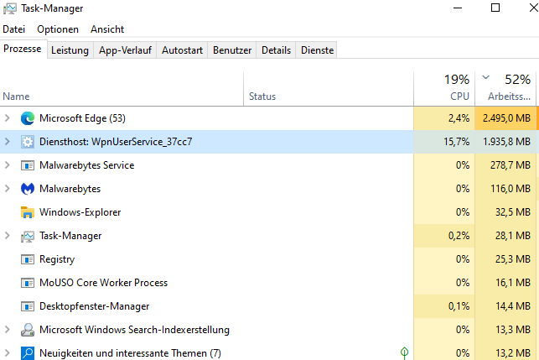Click the Diensthost gear icon

[x=27, y=142]
